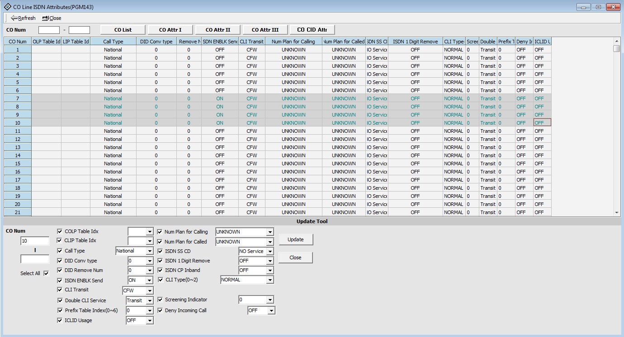Open the ISDN SS CD dropdown

[x=270, y=252]
